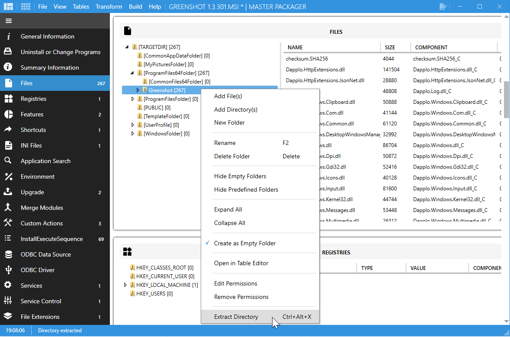This screenshot has width=510, height=337.
Task: Open the Shortcuts arrow icon
Action: pyautogui.click(x=8, y=130)
